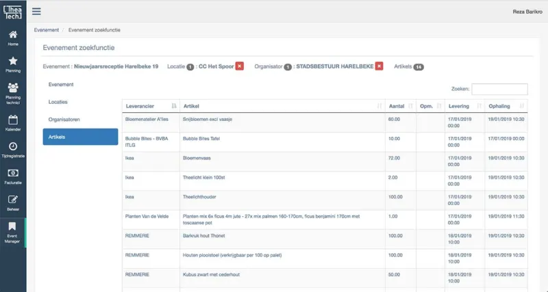This screenshot has width=548, height=292.
Task: Click Evenement zoekfunctie breadcrumb
Action: (x=95, y=30)
